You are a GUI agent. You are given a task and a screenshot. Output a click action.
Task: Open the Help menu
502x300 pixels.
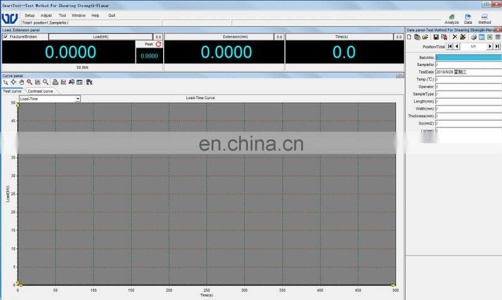[x=95, y=15]
